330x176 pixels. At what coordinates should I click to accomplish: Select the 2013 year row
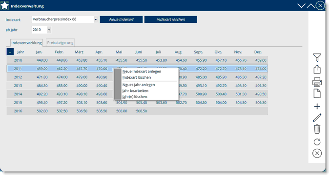pyautogui.click(x=137, y=86)
